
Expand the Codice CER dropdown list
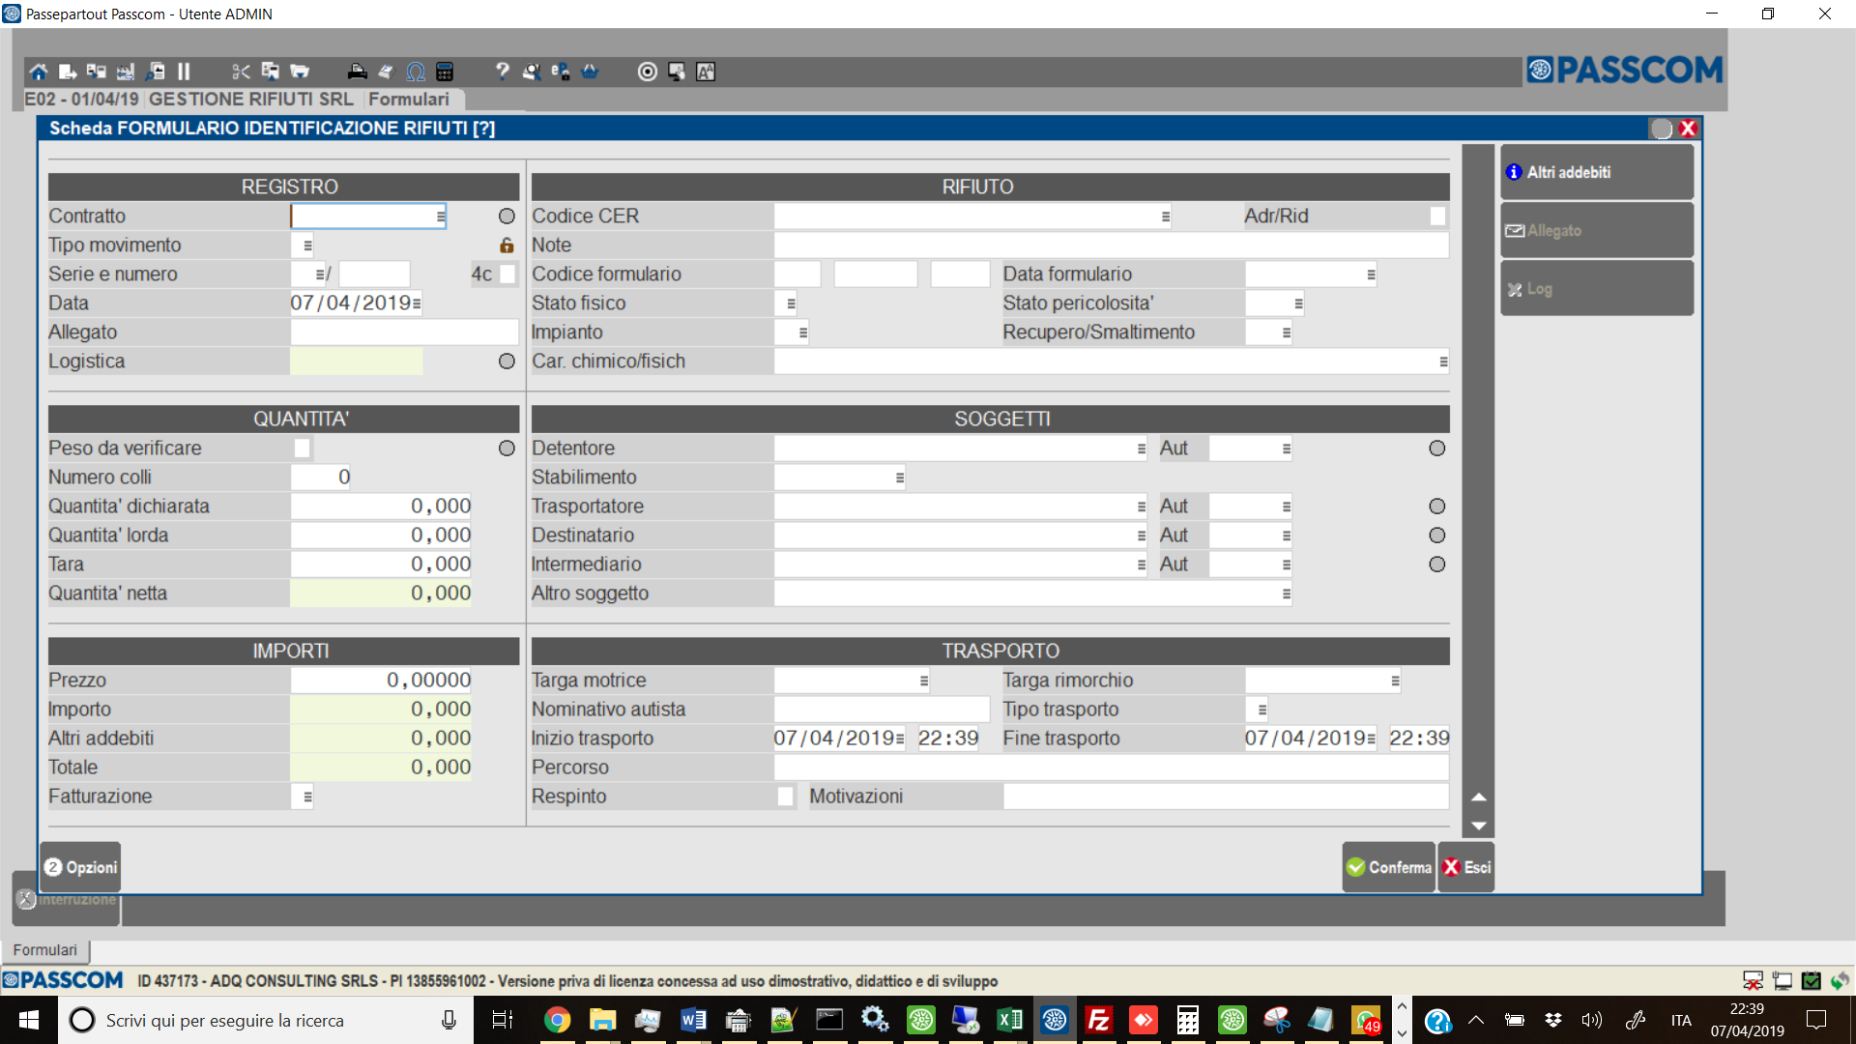click(1166, 217)
